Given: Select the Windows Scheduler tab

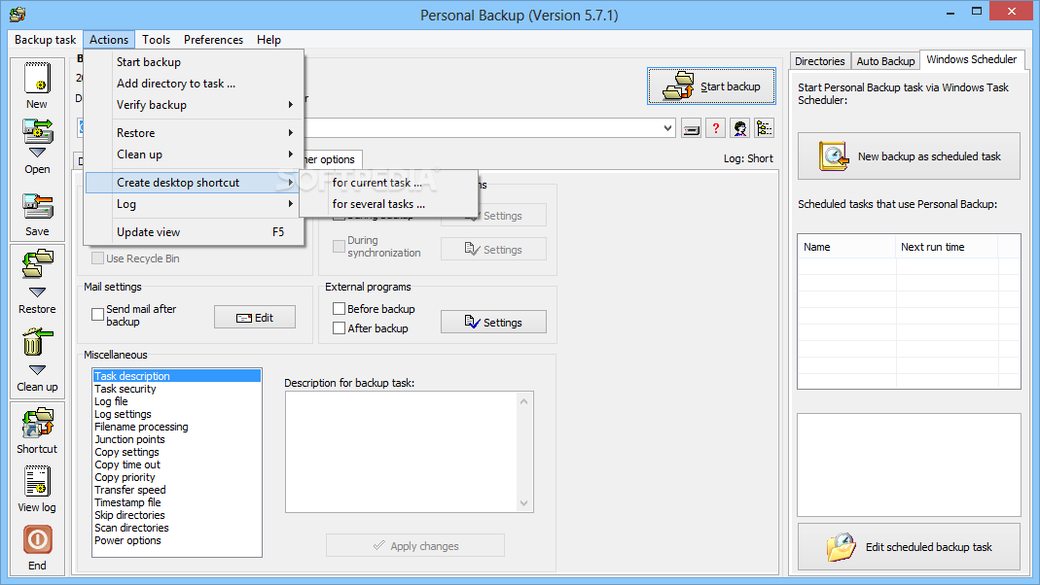Looking at the screenshot, I should pos(971,59).
